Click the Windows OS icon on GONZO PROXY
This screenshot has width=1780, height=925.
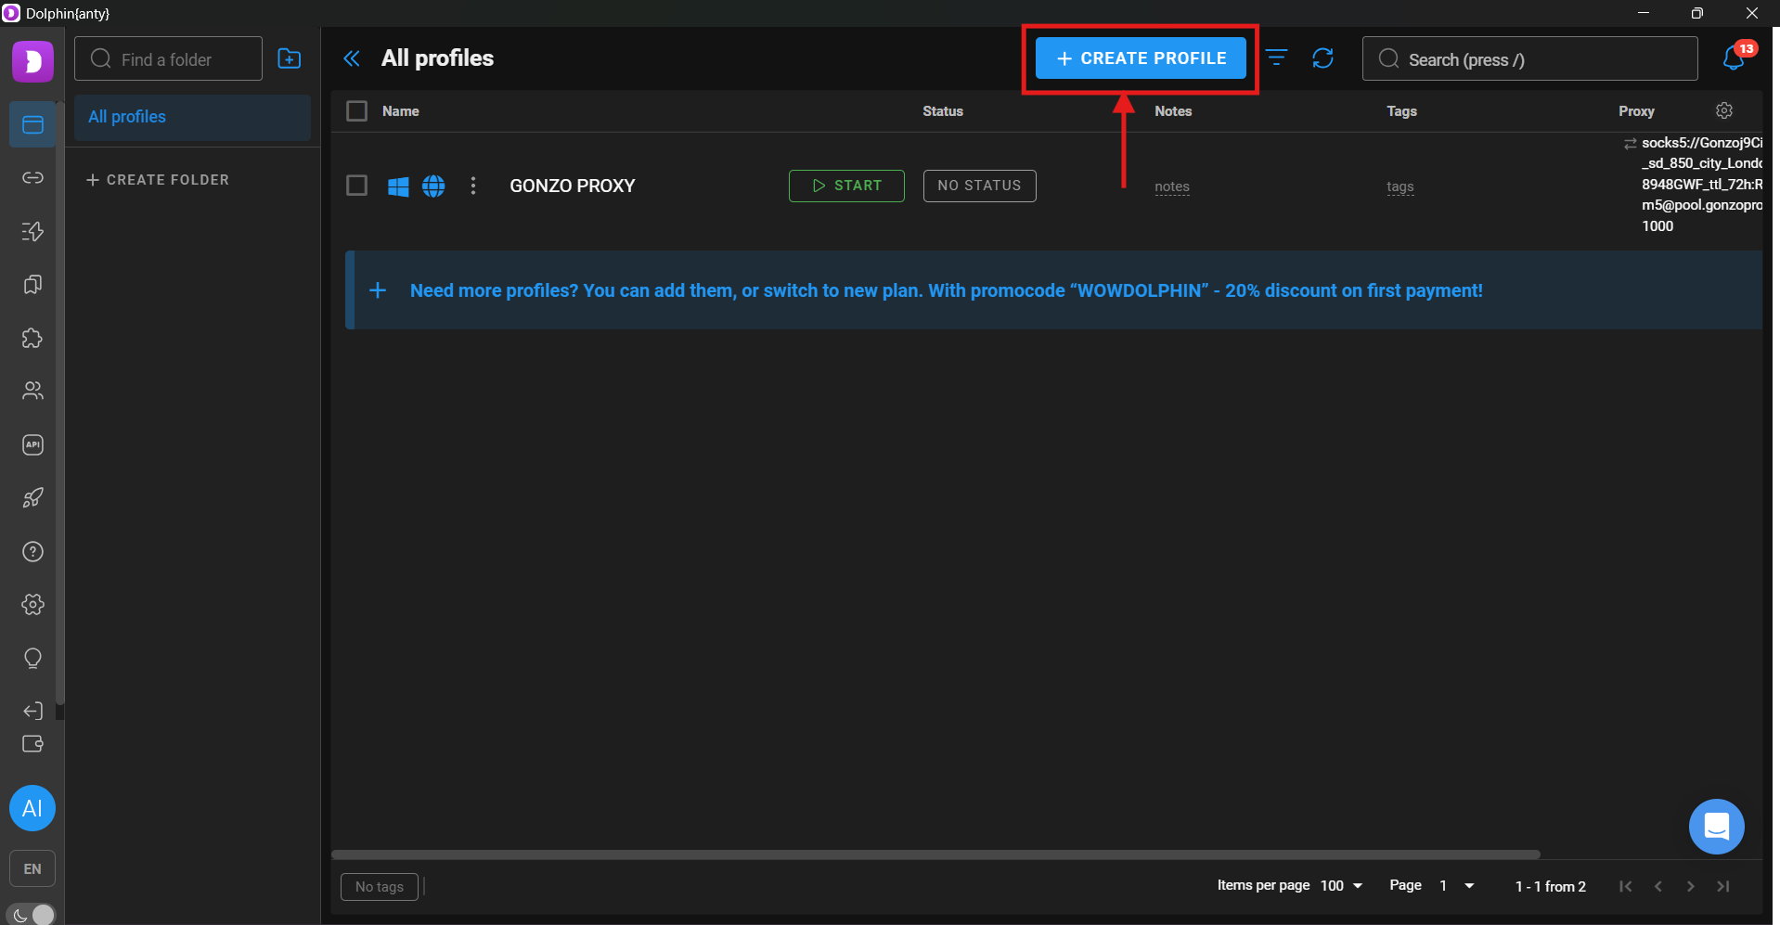click(x=398, y=186)
